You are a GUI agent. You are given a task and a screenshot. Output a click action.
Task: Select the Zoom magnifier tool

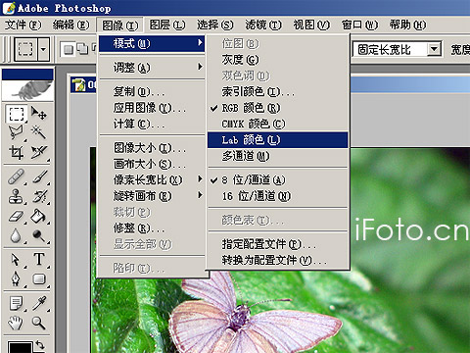click(39, 323)
